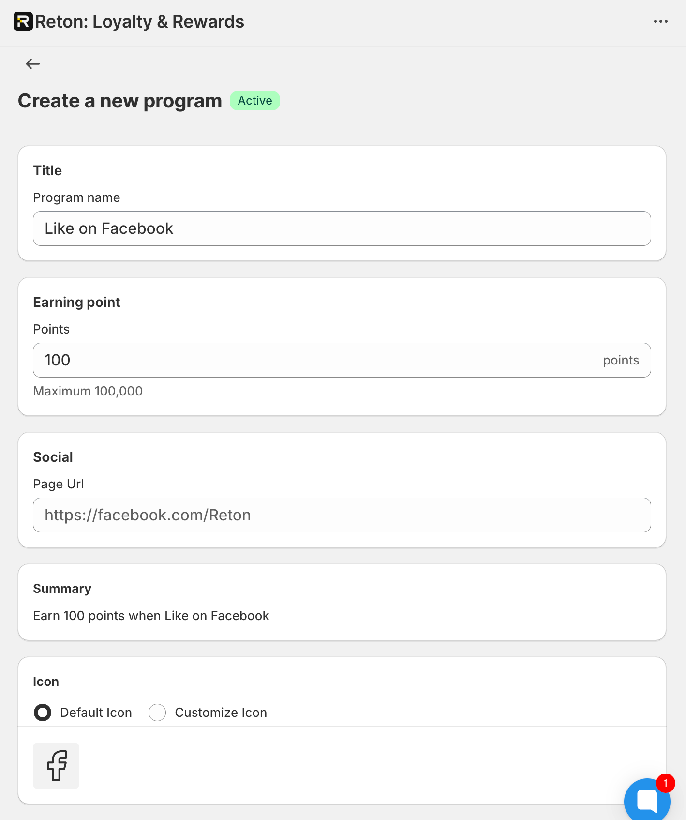Click the 'Maximum 100,000' helper text
This screenshot has width=686, height=820.
pyautogui.click(x=88, y=391)
